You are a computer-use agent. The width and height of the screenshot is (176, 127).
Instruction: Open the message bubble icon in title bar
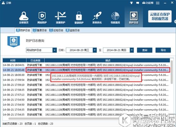point(138,3)
